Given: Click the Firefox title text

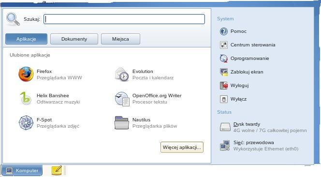Looking at the screenshot, I should click(x=44, y=72).
